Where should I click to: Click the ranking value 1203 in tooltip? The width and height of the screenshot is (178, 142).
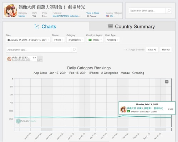point(171,110)
